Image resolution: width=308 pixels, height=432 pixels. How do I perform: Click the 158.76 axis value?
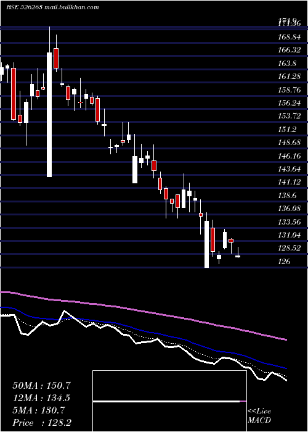pos(289,90)
